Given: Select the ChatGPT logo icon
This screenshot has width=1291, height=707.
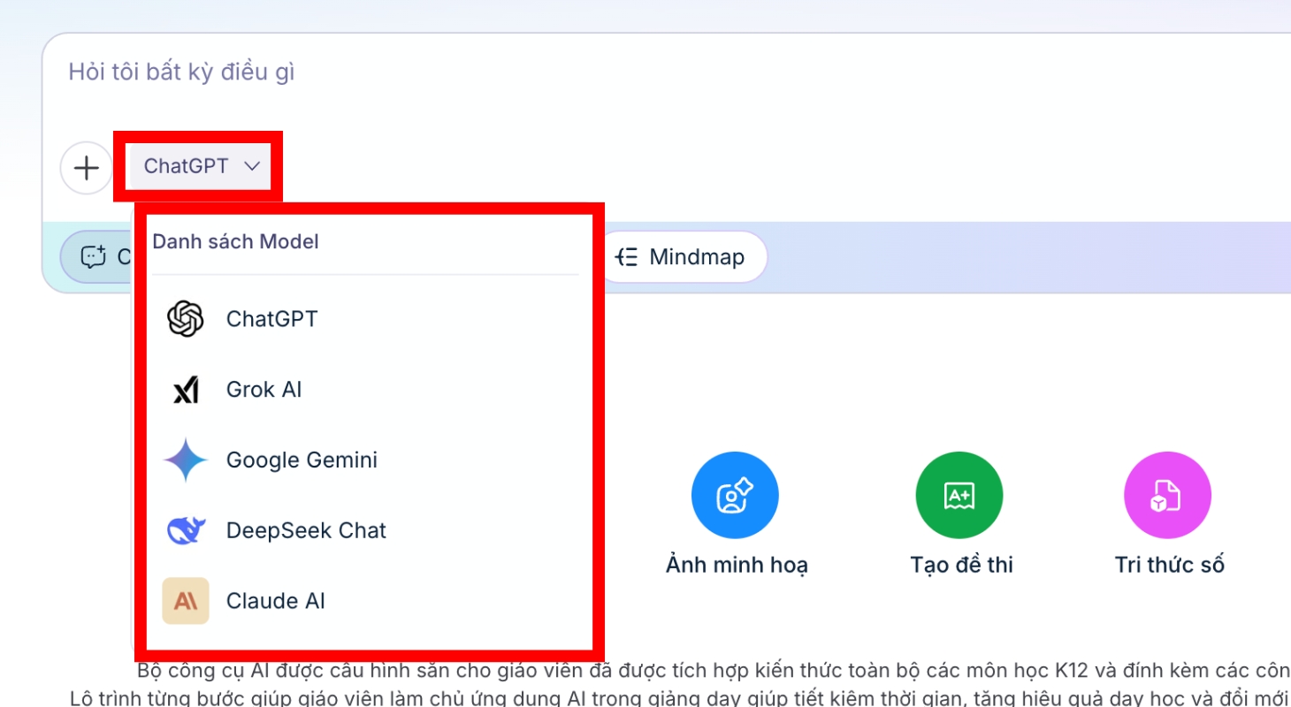Looking at the screenshot, I should coord(184,318).
